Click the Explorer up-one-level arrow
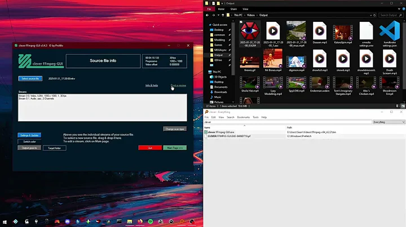 click(x=223, y=15)
